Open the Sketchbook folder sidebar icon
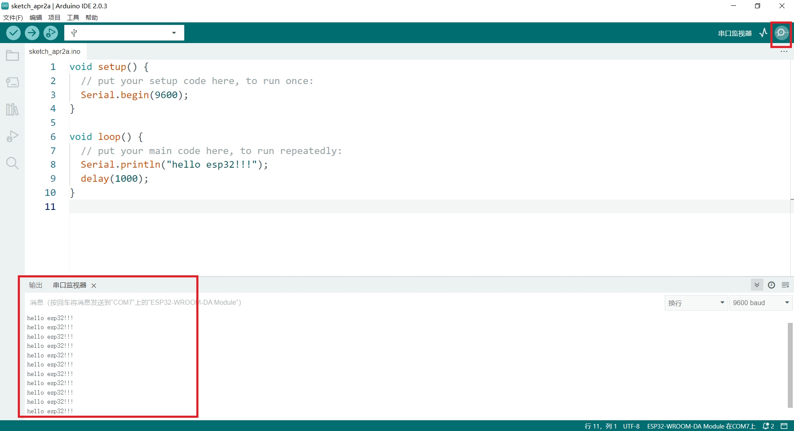The width and height of the screenshot is (794, 431). coord(12,55)
